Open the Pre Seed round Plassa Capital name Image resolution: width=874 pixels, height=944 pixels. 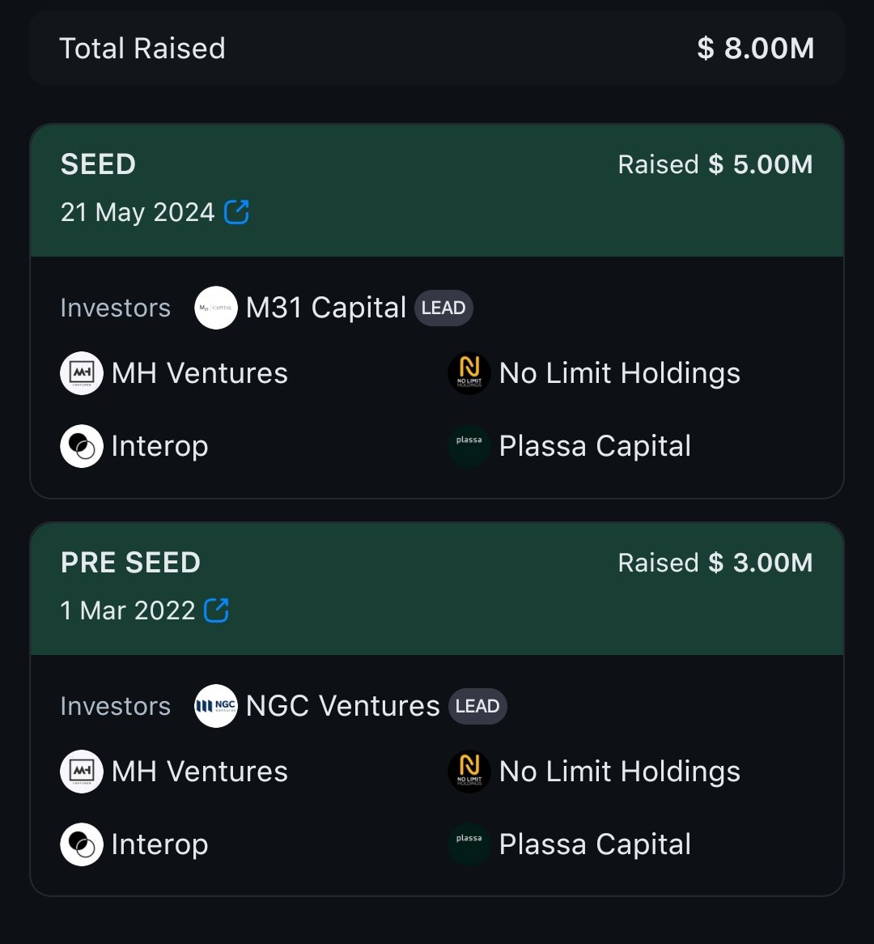[595, 844]
